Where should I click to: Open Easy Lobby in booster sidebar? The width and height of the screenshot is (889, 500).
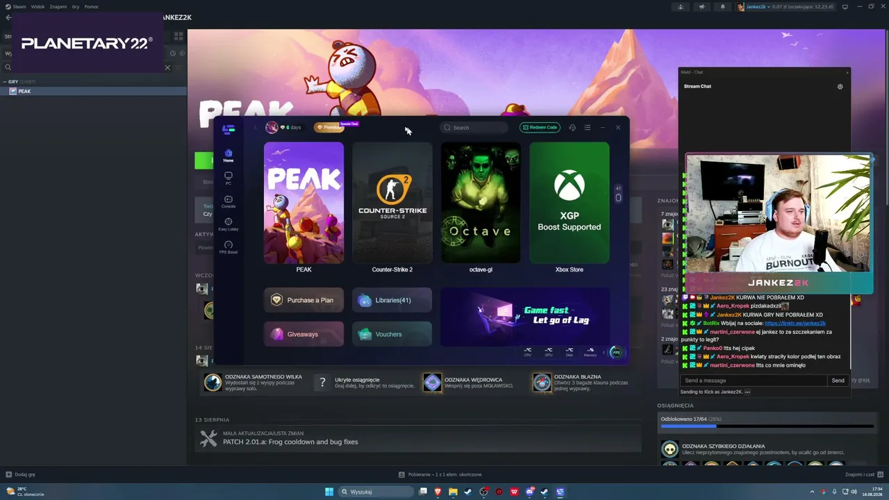point(229,224)
